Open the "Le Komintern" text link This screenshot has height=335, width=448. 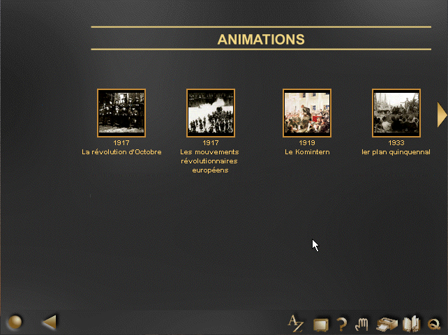[x=307, y=152]
